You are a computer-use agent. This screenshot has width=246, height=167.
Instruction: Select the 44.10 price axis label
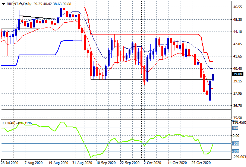coord(237,32)
